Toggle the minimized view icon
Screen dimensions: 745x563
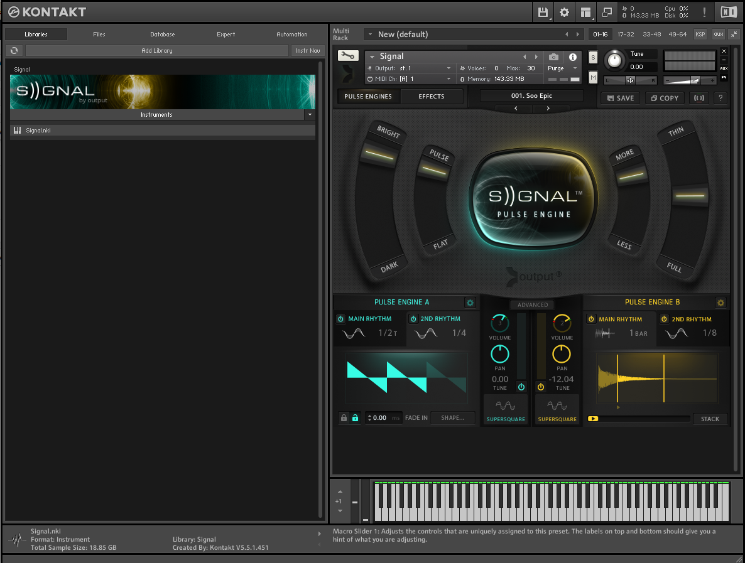click(x=607, y=13)
